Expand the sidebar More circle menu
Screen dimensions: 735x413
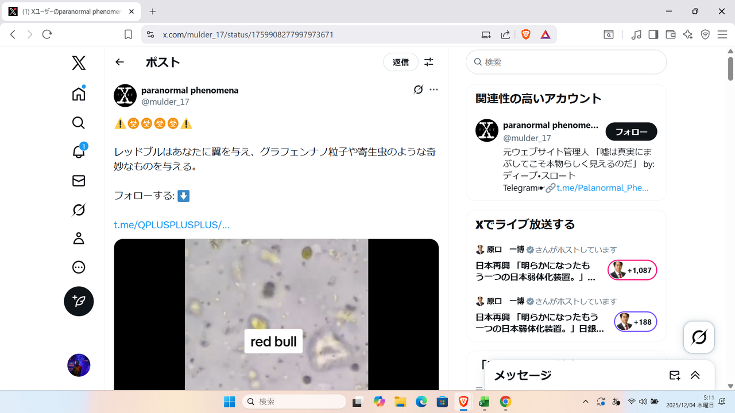coord(79,267)
